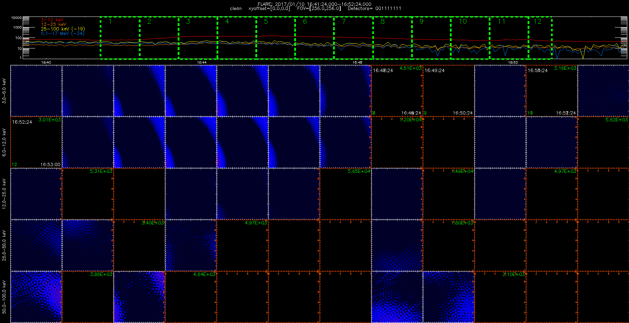Select interval 1 box in the lightcurve
Image resolution: width=629 pixels, height=323 pixels.
[120, 38]
